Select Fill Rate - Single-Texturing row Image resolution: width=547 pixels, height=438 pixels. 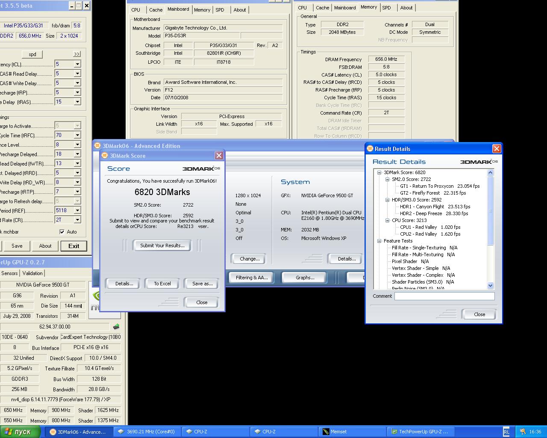(x=424, y=248)
